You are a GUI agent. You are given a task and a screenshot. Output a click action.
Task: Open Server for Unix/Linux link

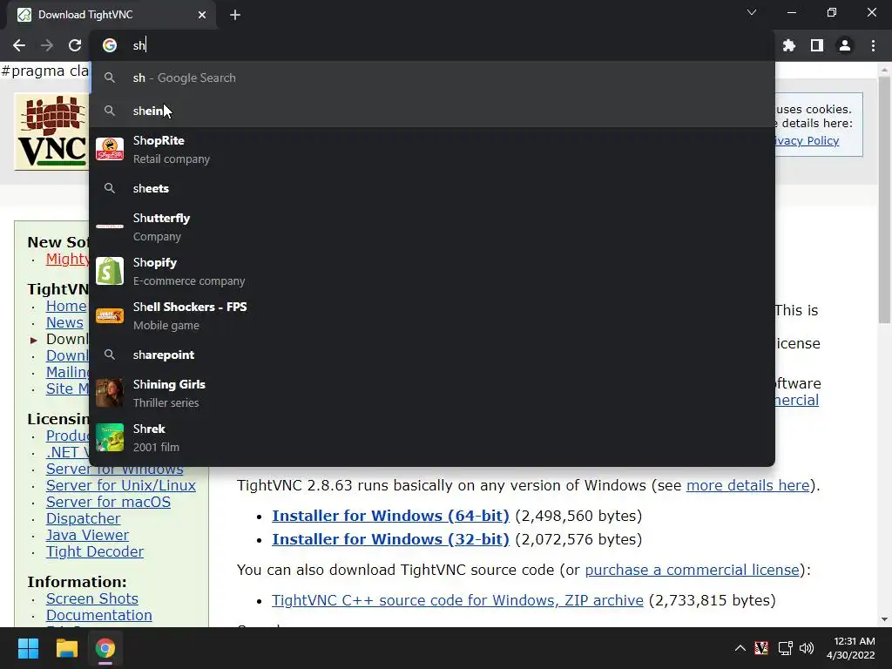coord(120,485)
